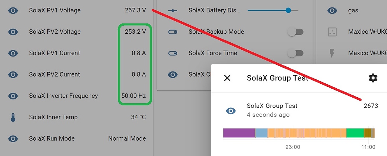Close the SolaX Group Test dialog
Image resolution: width=387 pixels, height=156 pixels.
pos(227,78)
